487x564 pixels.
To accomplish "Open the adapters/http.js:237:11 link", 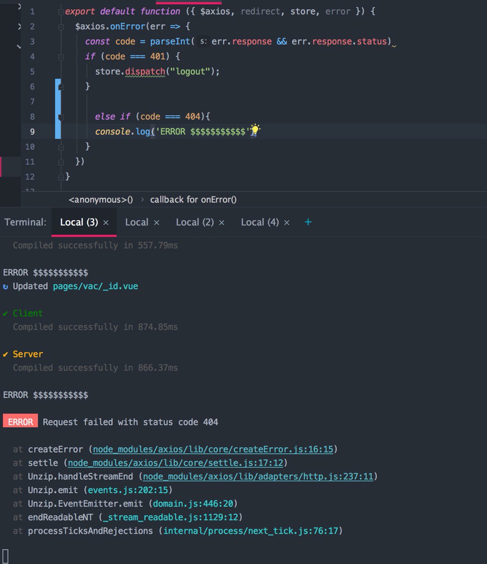I will 258,477.
